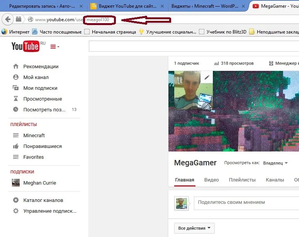Open the Интернет bookmark

pyautogui.click(x=15, y=32)
